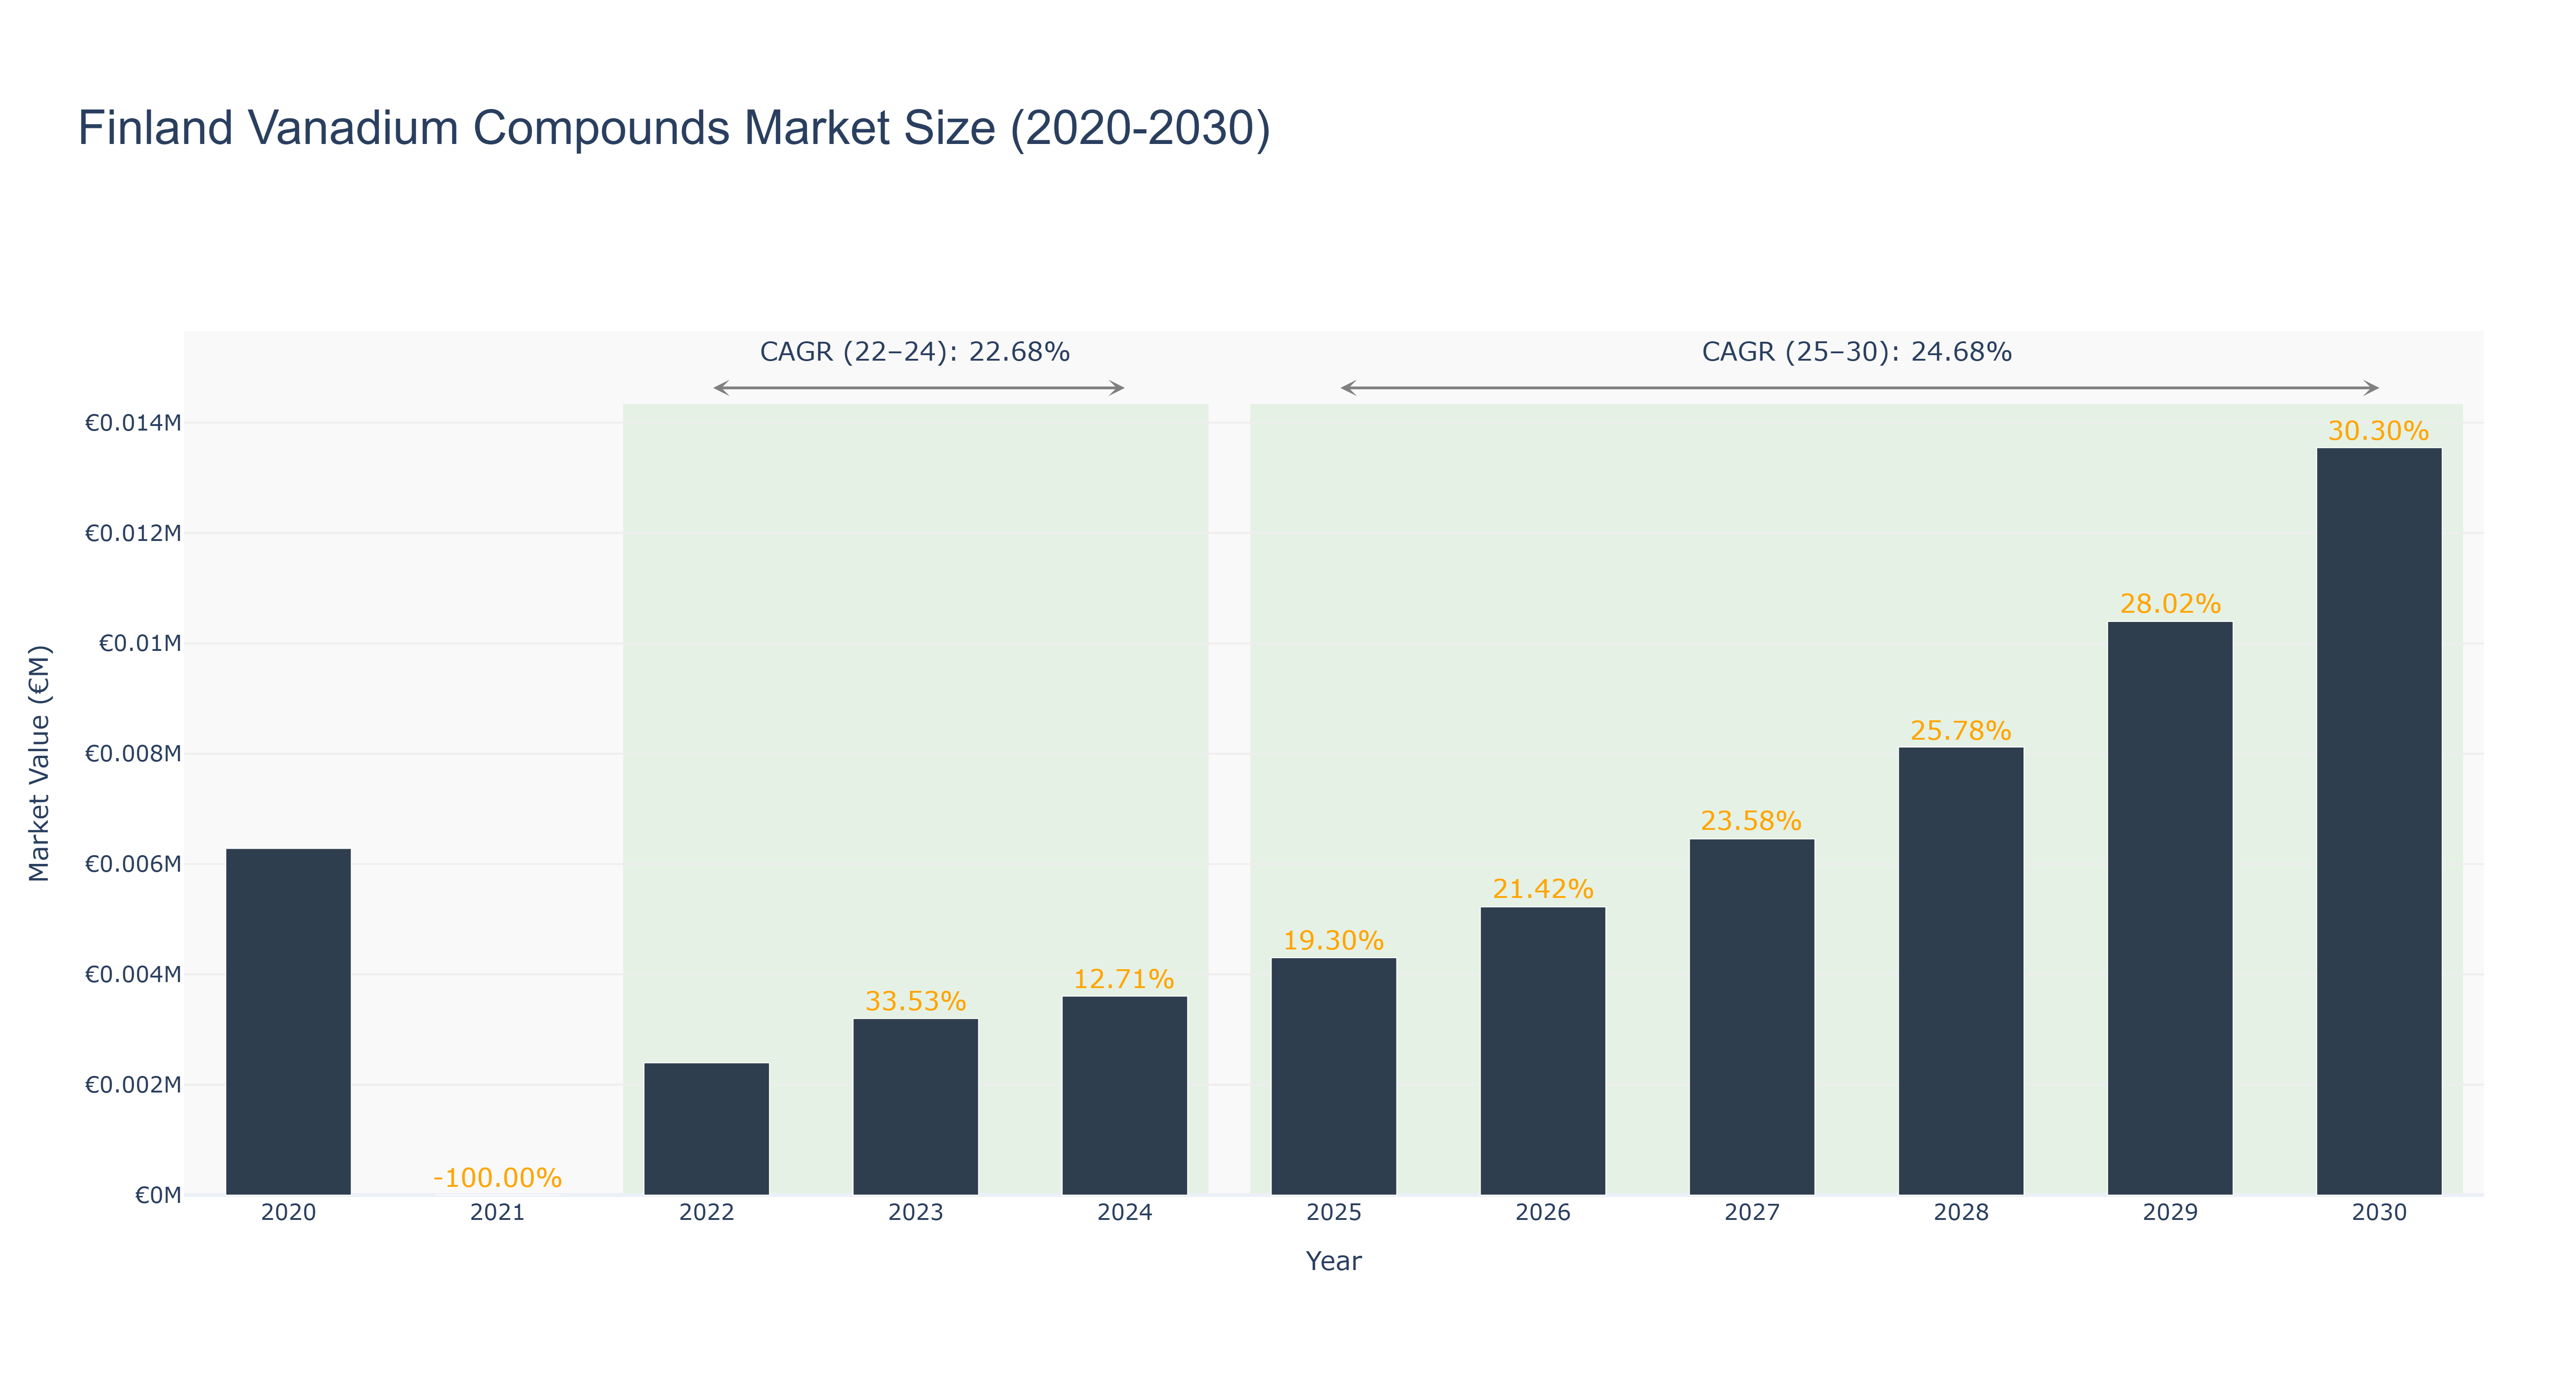Click the 'CAGR (22–24): 22.68%' annotation
Image resolution: width=2576 pixels, height=1380 pixels.
pos(915,352)
